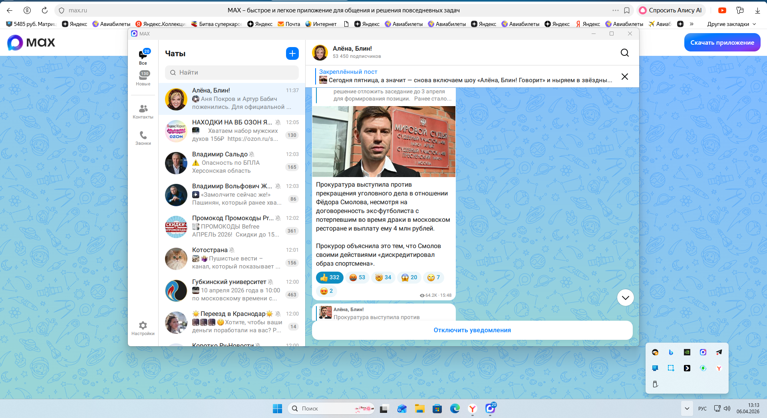Click the Скачать приложение button
This screenshot has width=767, height=418.
tap(722, 43)
